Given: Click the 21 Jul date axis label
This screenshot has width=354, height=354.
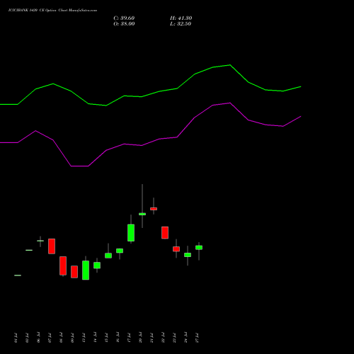Looking at the screenshot, I should (152, 338).
